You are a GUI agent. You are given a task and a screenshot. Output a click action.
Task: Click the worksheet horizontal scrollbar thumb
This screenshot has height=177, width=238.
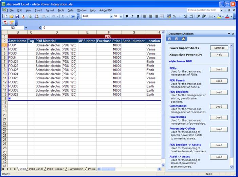pyautogui.click(x=108, y=169)
